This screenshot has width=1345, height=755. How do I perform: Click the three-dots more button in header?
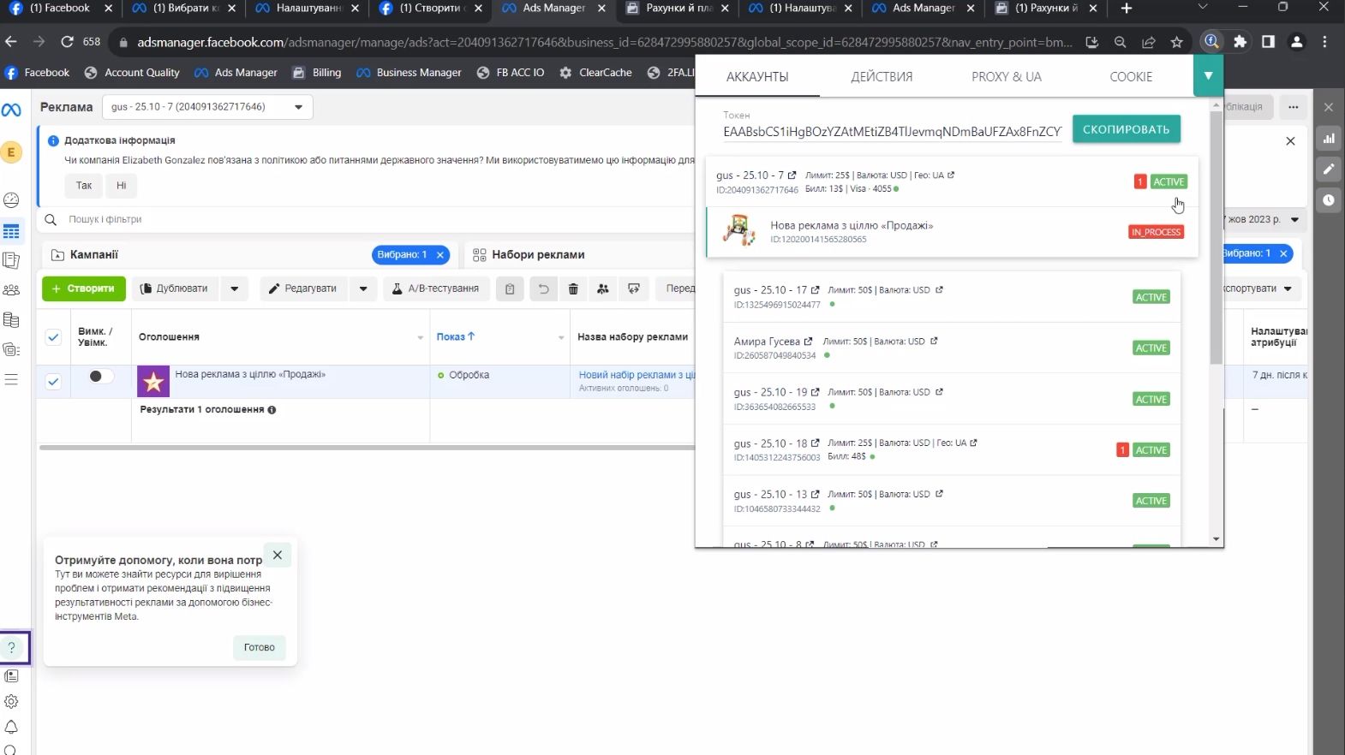pos(1294,107)
